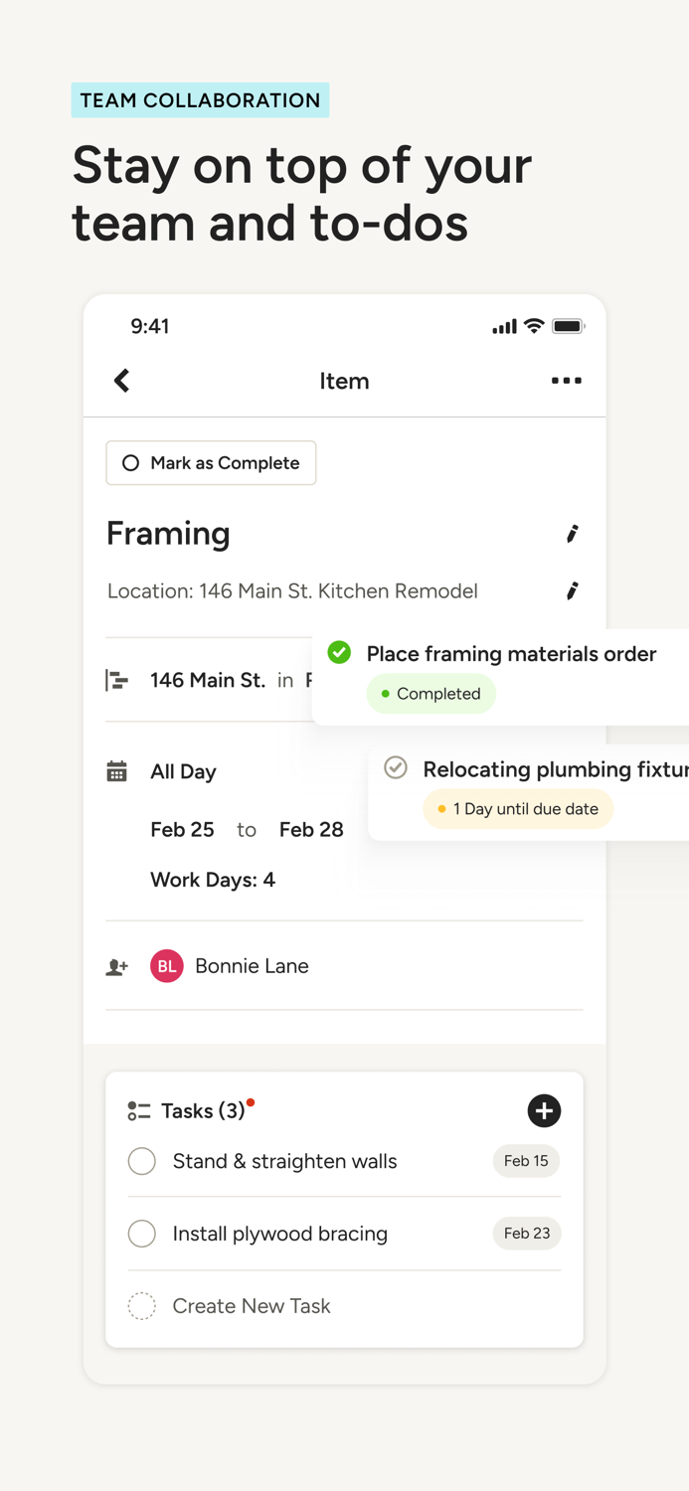Click the checklist icon in the Tasks header

(138, 1110)
